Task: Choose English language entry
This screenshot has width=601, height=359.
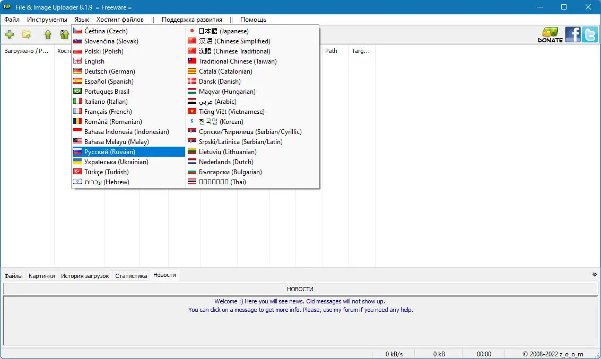Action: tap(129, 61)
